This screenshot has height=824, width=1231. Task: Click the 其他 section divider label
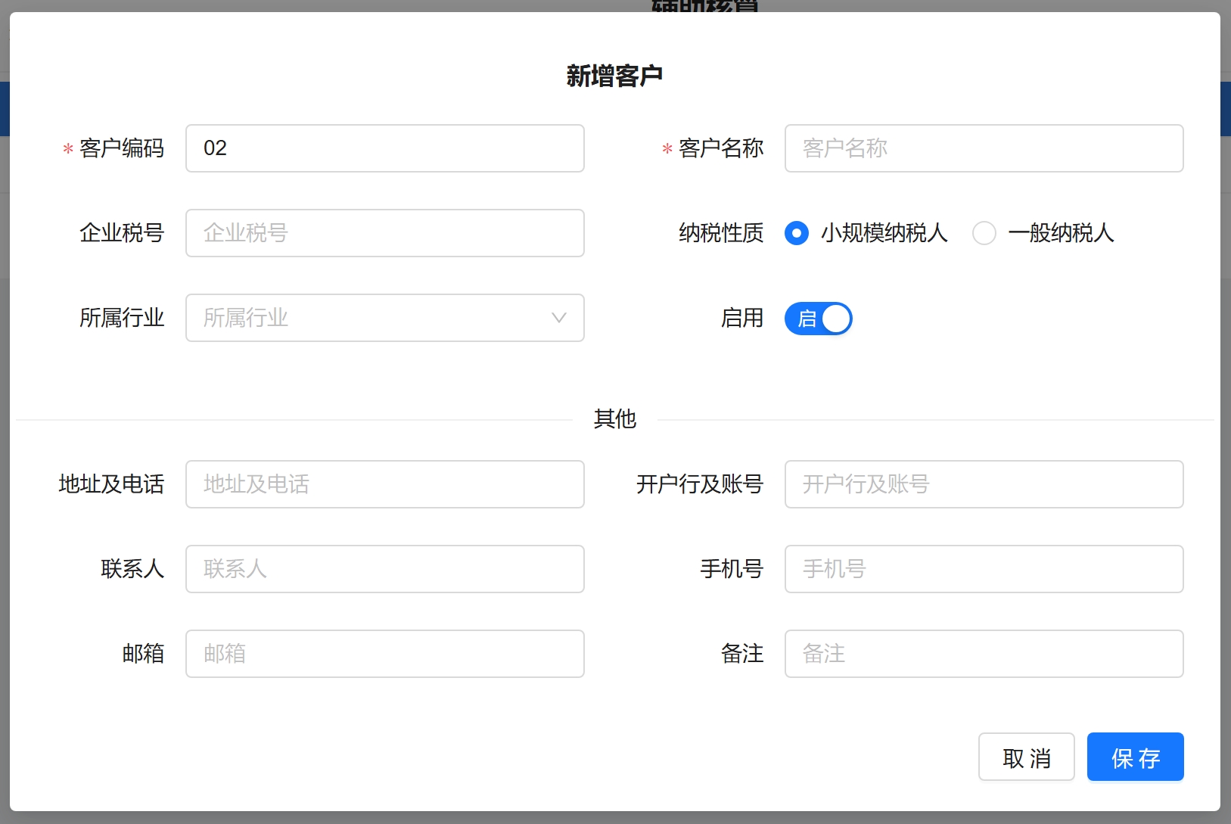coord(614,418)
